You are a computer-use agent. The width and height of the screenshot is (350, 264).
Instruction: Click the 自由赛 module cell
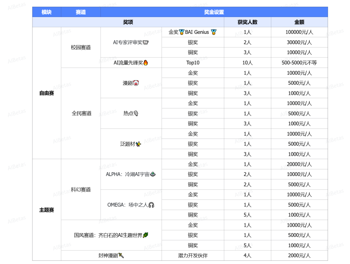pos(46,93)
